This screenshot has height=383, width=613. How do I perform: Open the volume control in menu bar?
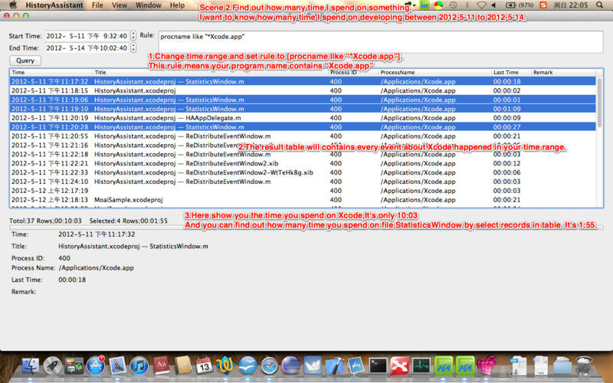click(x=493, y=5)
